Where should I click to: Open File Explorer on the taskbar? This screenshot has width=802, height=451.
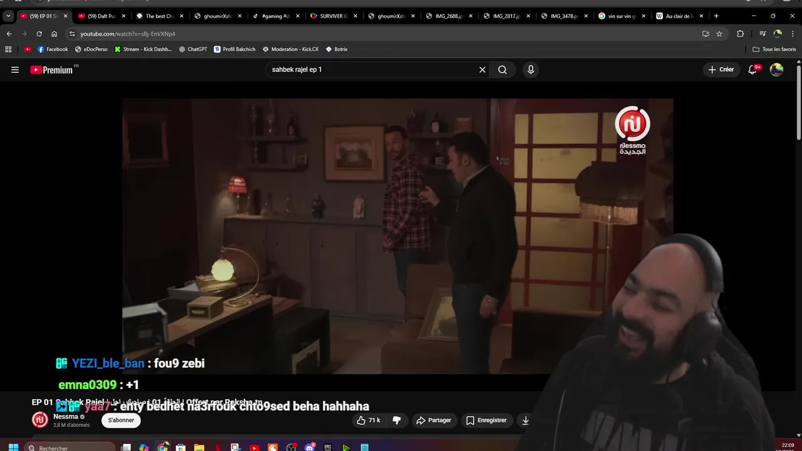(x=199, y=447)
